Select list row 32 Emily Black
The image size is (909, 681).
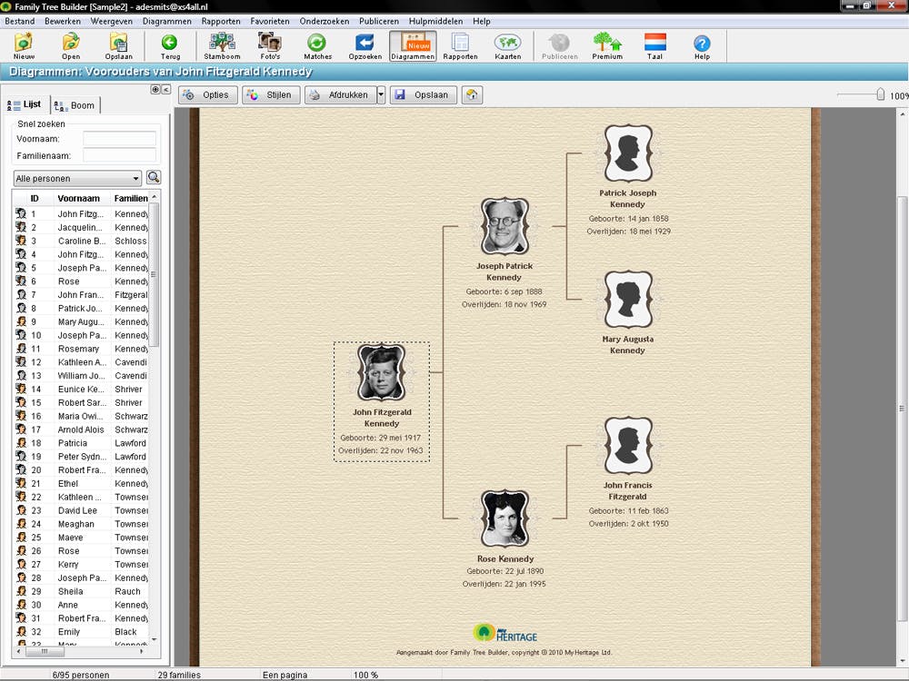point(81,632)
